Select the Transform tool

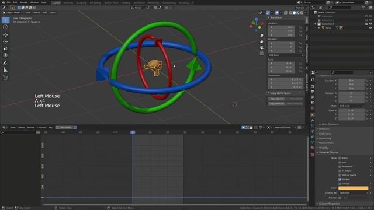click(x=5, y=55)
